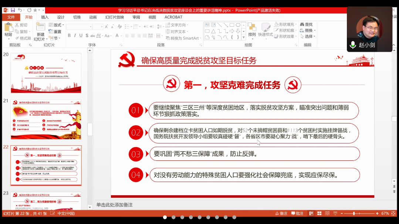The image size is (399, 224).
Task: Click the Arrange shapes icon
Action: 252,29
